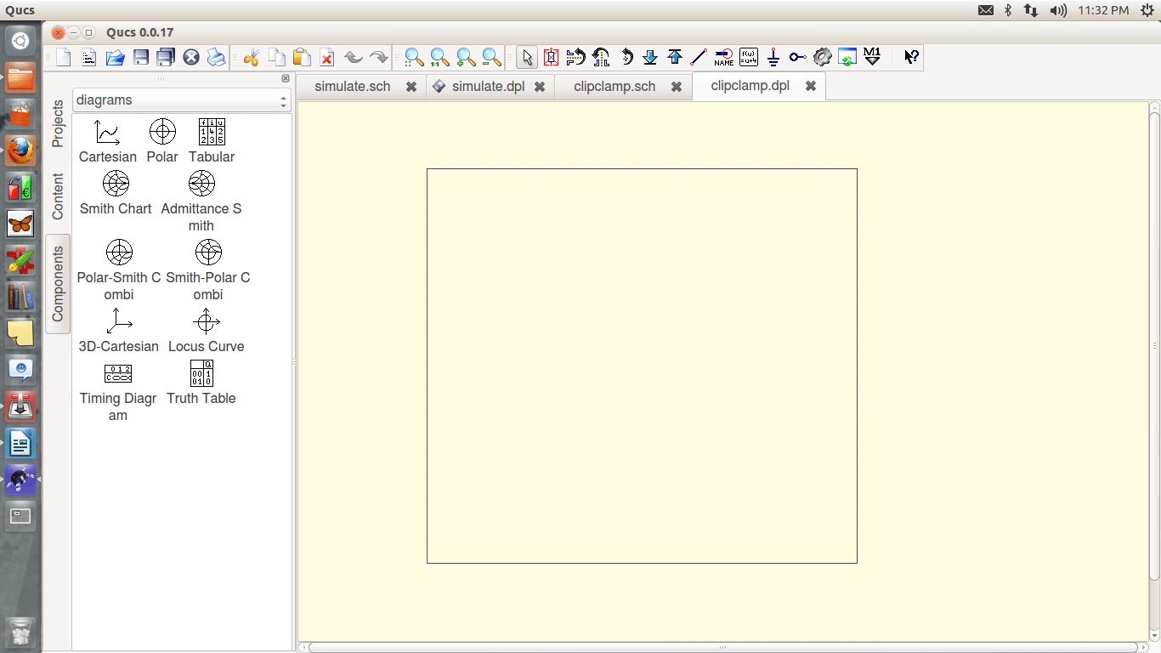Switch to the simulate.sch tab
The image size is (1161, 653).
352,87
